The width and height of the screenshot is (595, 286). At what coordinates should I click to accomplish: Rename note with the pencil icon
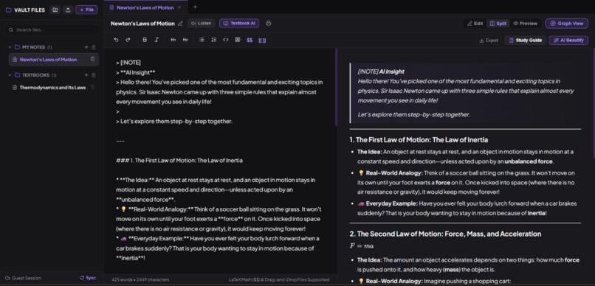[x=180, y=24]
